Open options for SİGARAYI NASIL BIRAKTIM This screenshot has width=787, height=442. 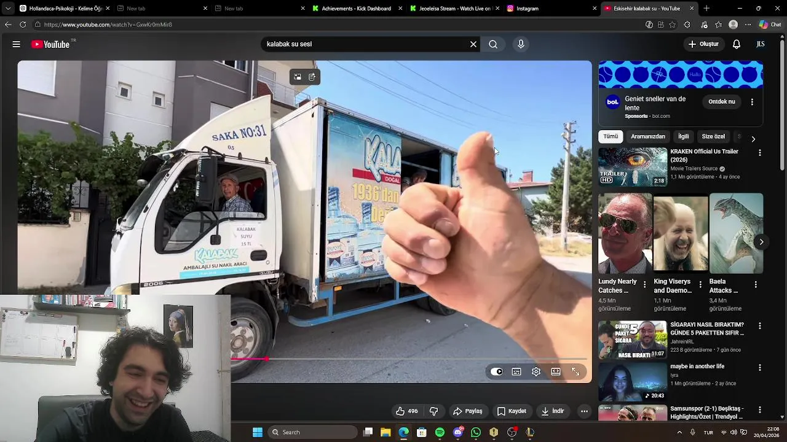click(x=759, y=325)
